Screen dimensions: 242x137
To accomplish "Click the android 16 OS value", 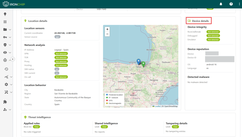I will point(211,65).
